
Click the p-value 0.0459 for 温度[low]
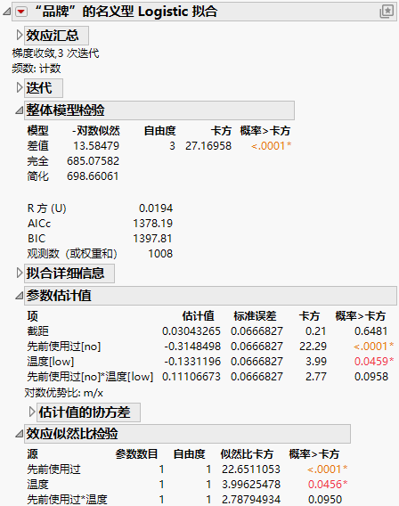(374, 362)
